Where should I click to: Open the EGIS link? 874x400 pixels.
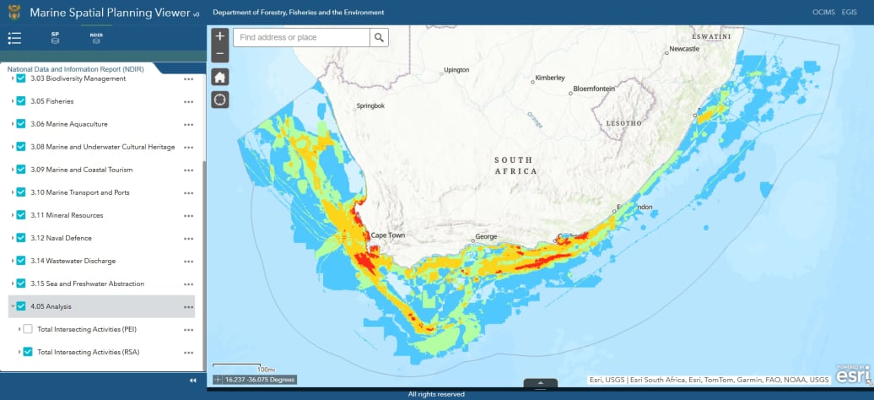point(850,13)
